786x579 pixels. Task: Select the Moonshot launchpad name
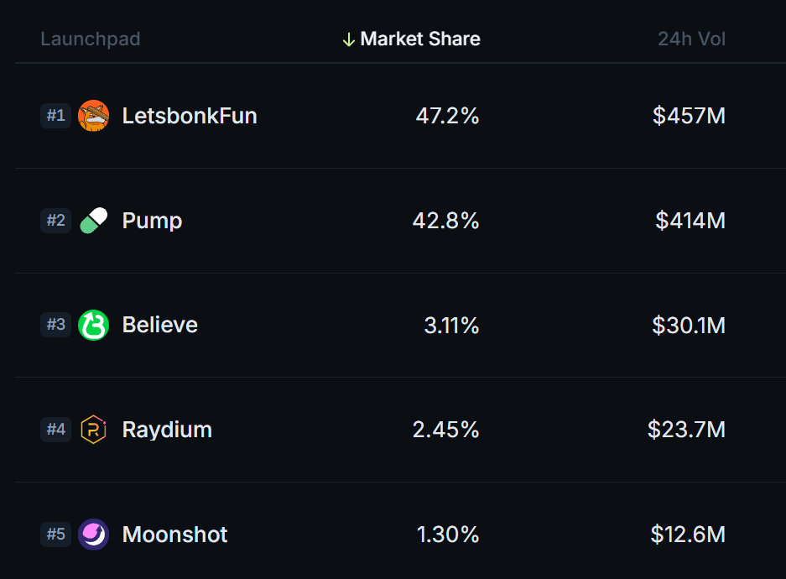[x=174, y=535]
